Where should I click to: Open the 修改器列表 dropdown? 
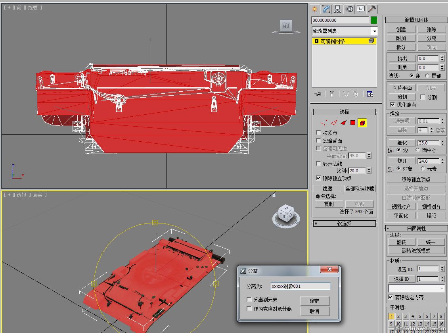[x=374, y=31]
